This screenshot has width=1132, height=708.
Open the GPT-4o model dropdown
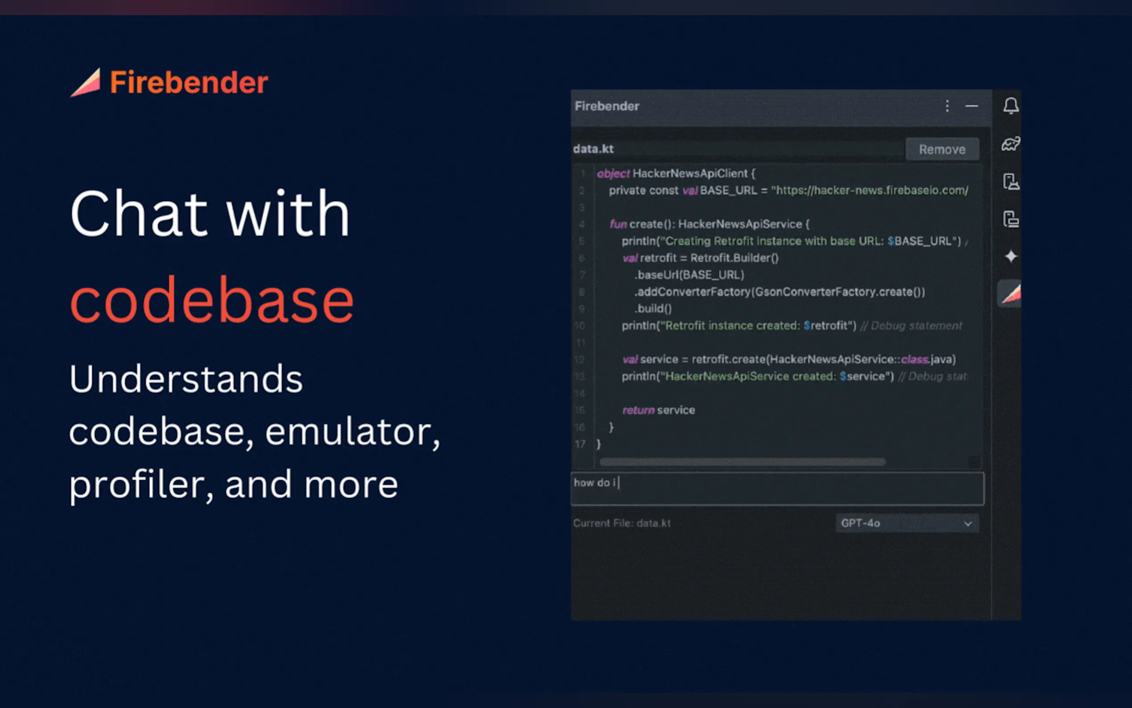click(x=898, y=523)
